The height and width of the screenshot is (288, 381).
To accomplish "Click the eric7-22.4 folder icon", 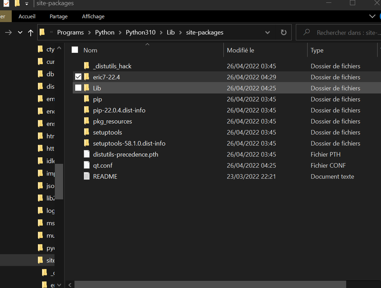I will tap(87, 77).
